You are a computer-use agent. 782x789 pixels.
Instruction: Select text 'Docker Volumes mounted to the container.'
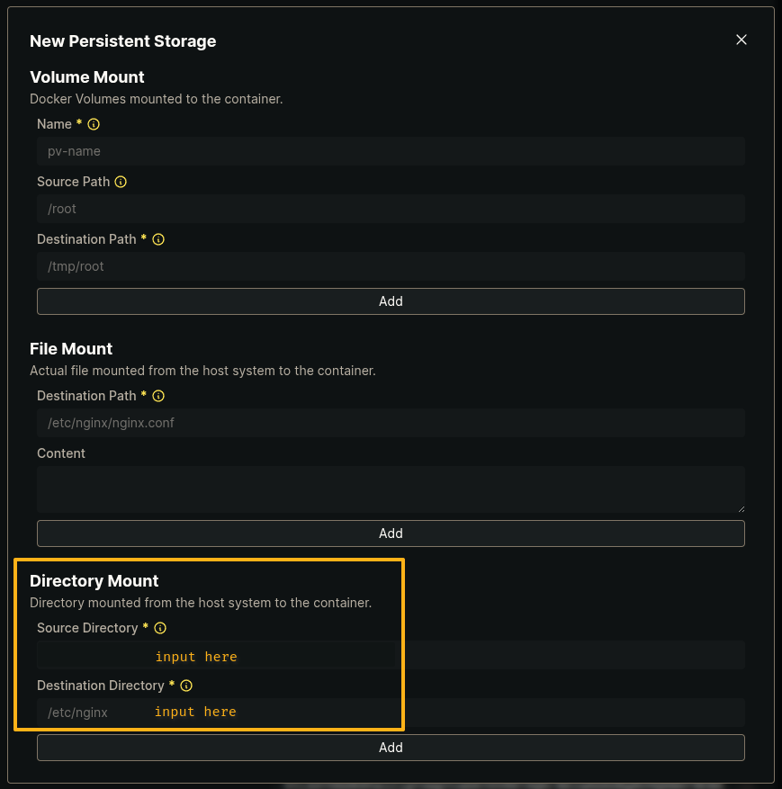coord(157,99)
